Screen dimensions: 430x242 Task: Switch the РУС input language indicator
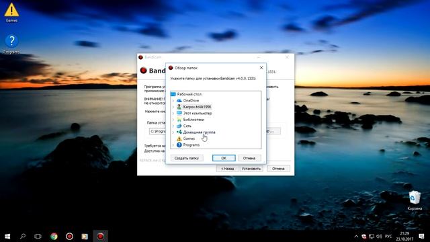click(388, 236)
